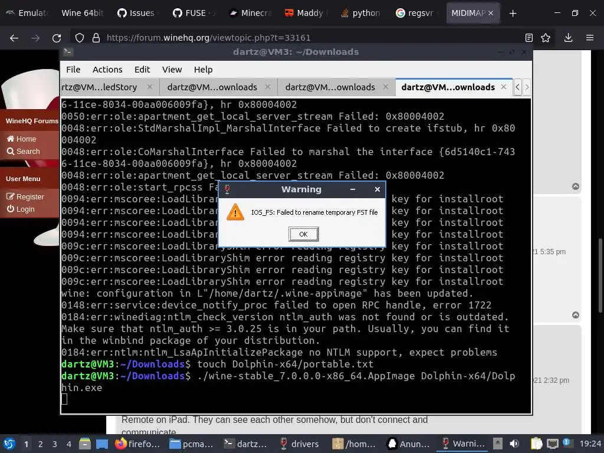Click the clock showing 19:24
Viewport: 604px width, 453px height.
[590, 444]
